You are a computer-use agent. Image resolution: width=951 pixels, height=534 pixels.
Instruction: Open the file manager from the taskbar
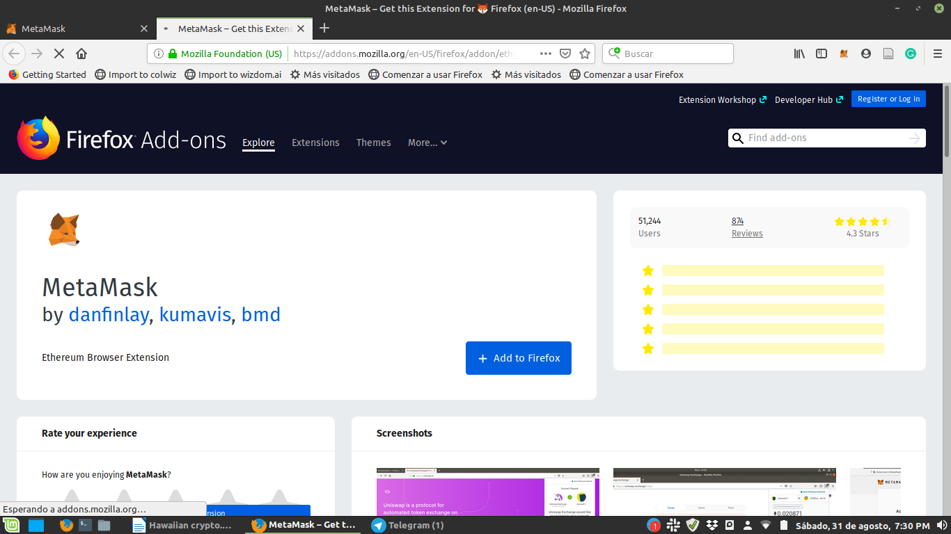104,525
